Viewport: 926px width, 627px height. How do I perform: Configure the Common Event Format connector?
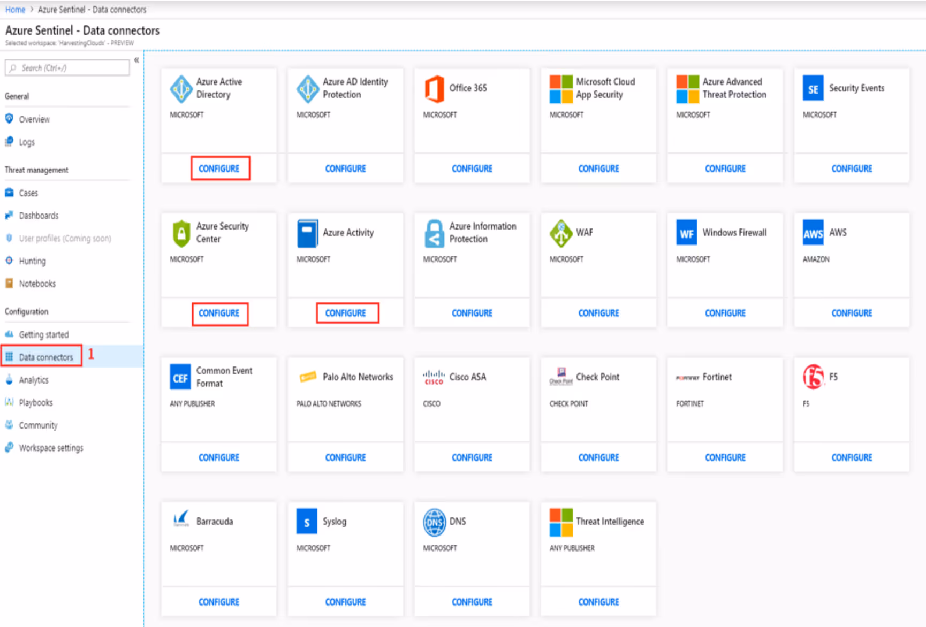click(219, 457)
